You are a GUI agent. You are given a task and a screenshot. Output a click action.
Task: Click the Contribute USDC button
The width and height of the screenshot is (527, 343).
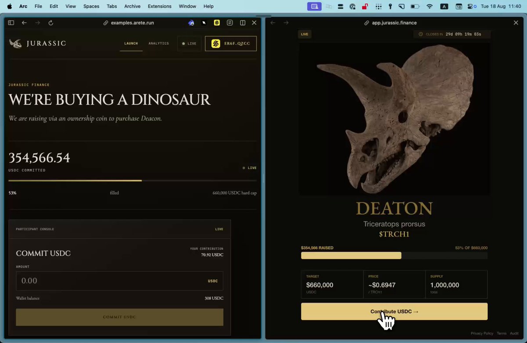tap(394, 311)
